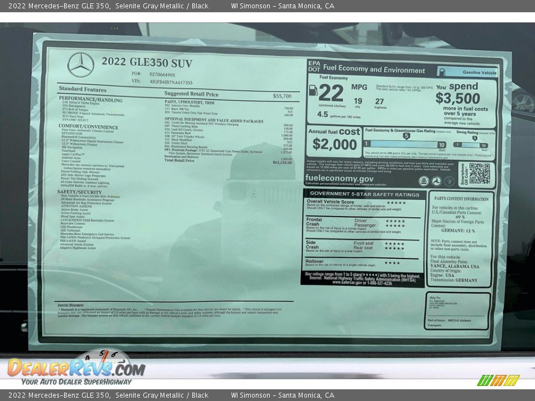Click the 'COMFORT/CONVENIENCE' section heading
The image size is (535, 401).
click(89, 126)
